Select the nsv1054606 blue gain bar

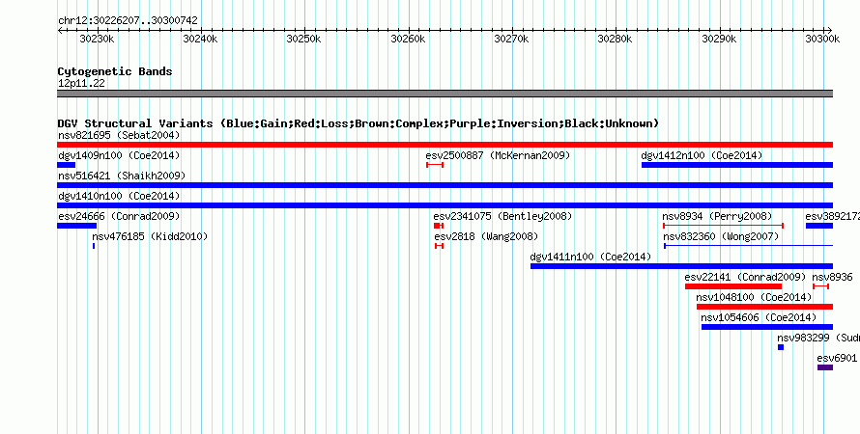click(767, 327)
